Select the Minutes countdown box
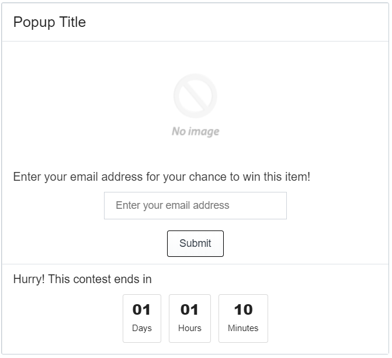The height and width of the screenshot is (358, 392). click(243, 318)
